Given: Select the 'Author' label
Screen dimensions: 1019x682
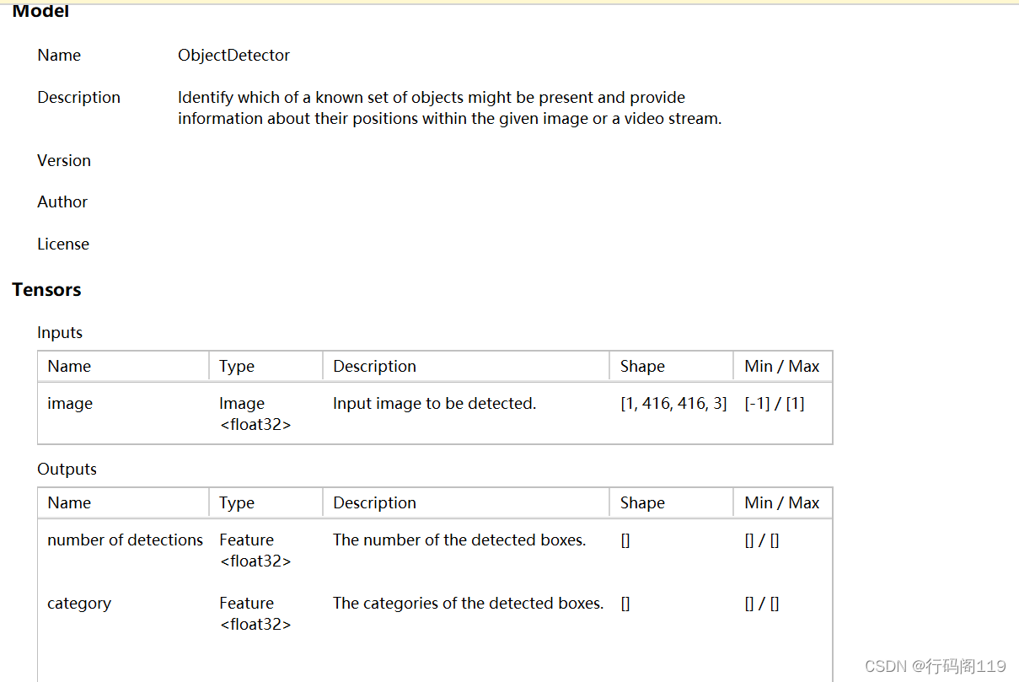Looking at the screenshot, I should [x=62, y=202].
